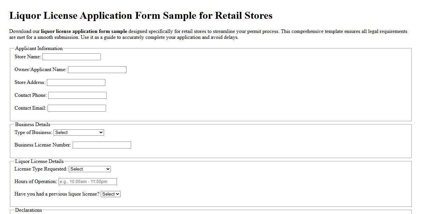This screenshot has width=422, height=214.
Task: Click the Contact Phone label text
Action: (x=30, y=95)
